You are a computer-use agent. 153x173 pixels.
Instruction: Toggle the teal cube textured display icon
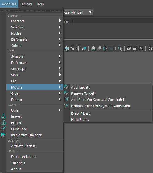pyautogui.click(x=66, y=48)
